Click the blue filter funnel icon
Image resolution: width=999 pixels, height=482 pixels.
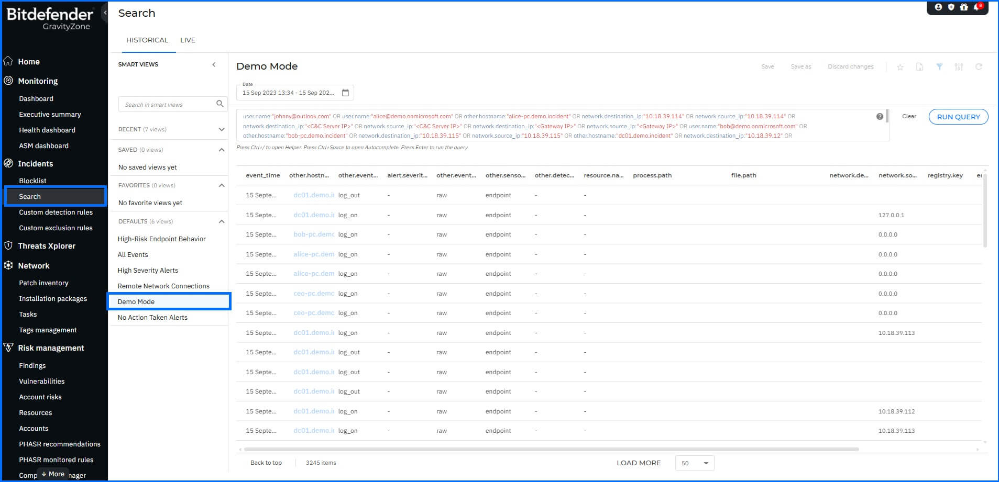click(939, 66)
